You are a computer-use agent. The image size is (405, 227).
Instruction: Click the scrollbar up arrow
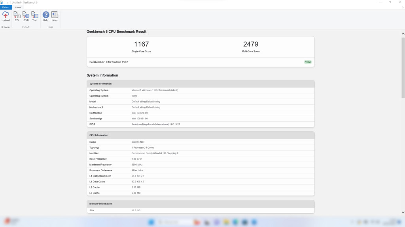(x=403, y=34)
